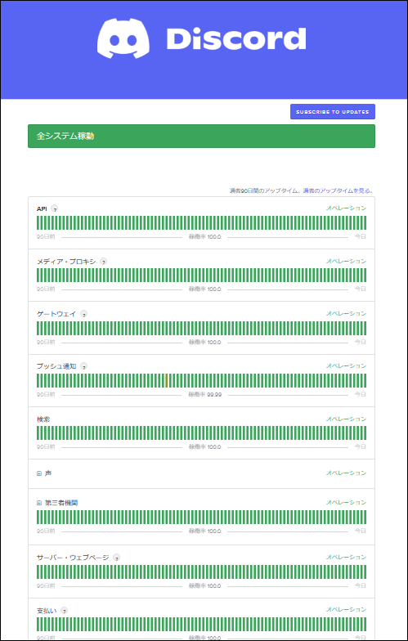Screen dimensions: 408x641
Task: Click the オペレーション status for 声
Action: [346, 473]
